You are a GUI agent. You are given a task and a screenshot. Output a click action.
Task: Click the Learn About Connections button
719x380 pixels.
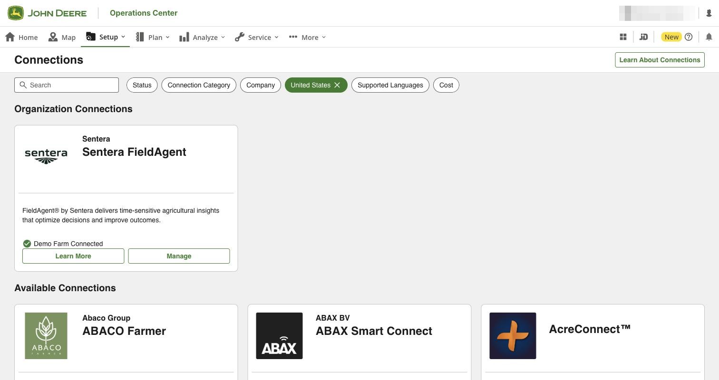[x=660, y=60]
